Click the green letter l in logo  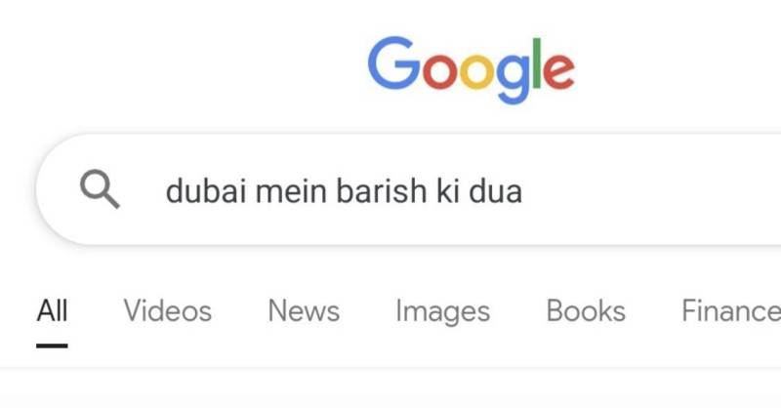(536, 62)
